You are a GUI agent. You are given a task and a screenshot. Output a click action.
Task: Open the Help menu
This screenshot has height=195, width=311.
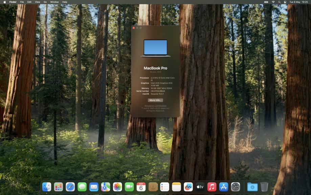pyautogui.click(x=65, y=2)
